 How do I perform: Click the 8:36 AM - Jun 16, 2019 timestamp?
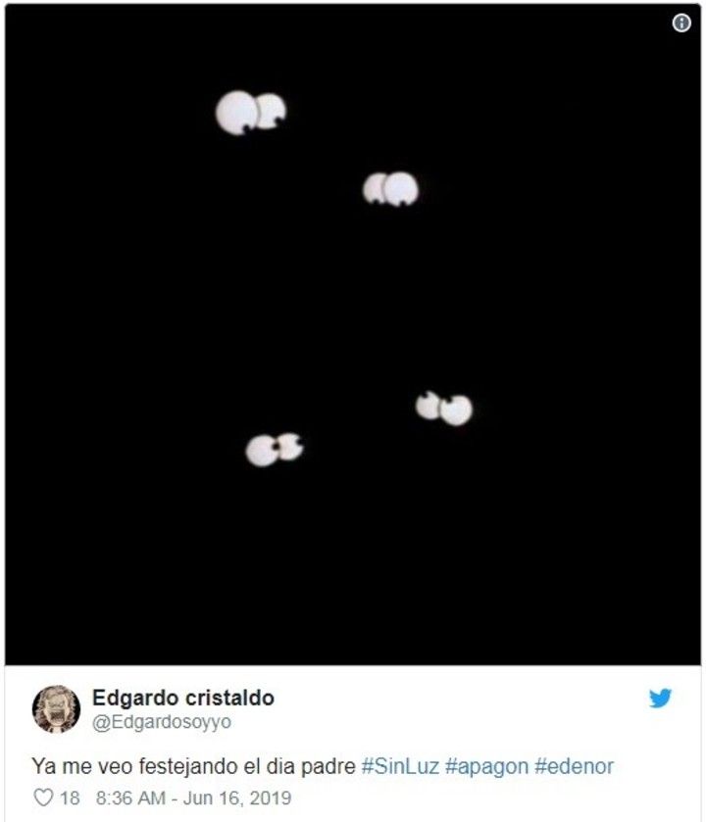pos(193,798)
